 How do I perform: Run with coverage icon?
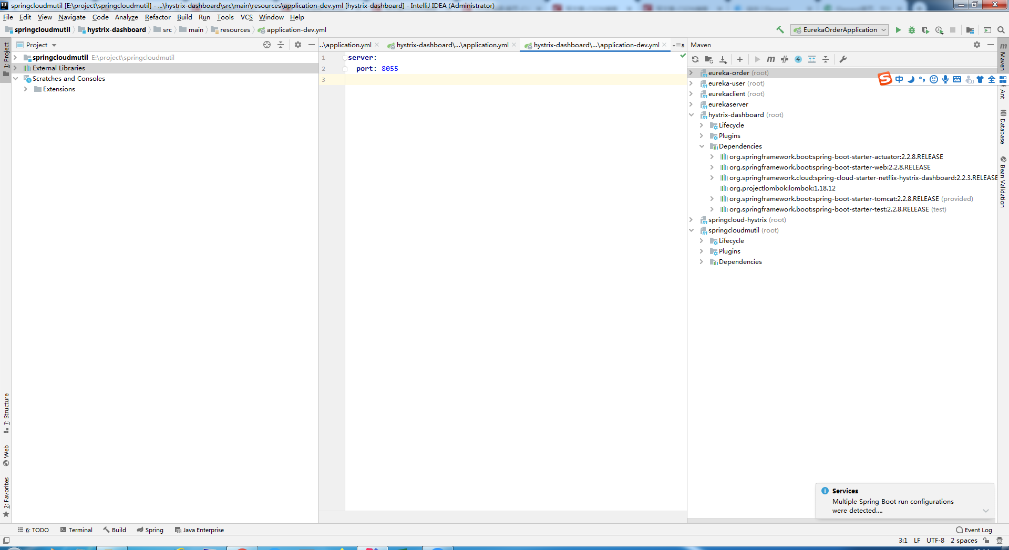coord(925,30)
